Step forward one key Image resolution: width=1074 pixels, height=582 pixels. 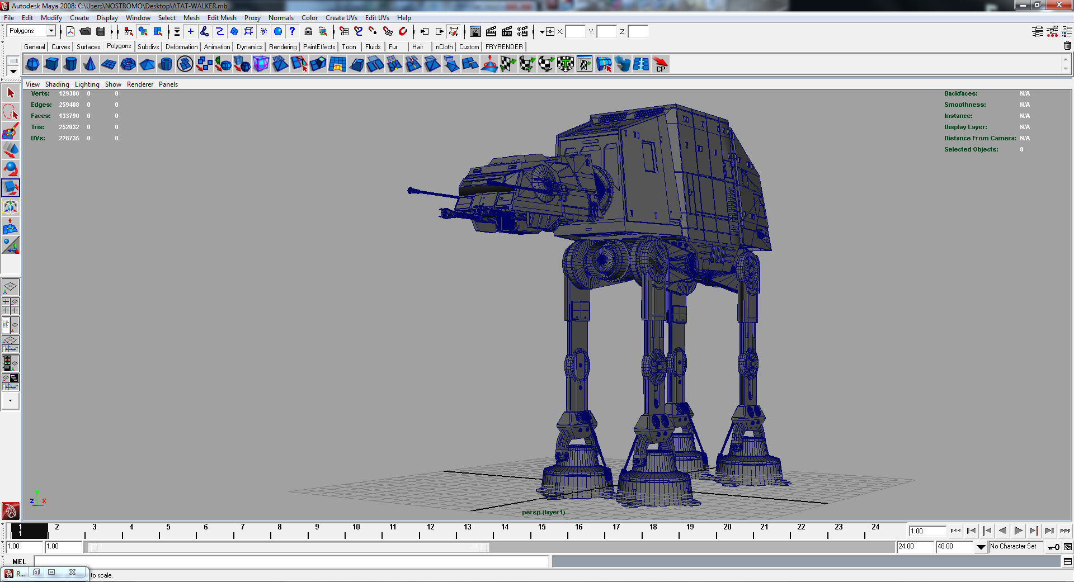pos(1034,531)
